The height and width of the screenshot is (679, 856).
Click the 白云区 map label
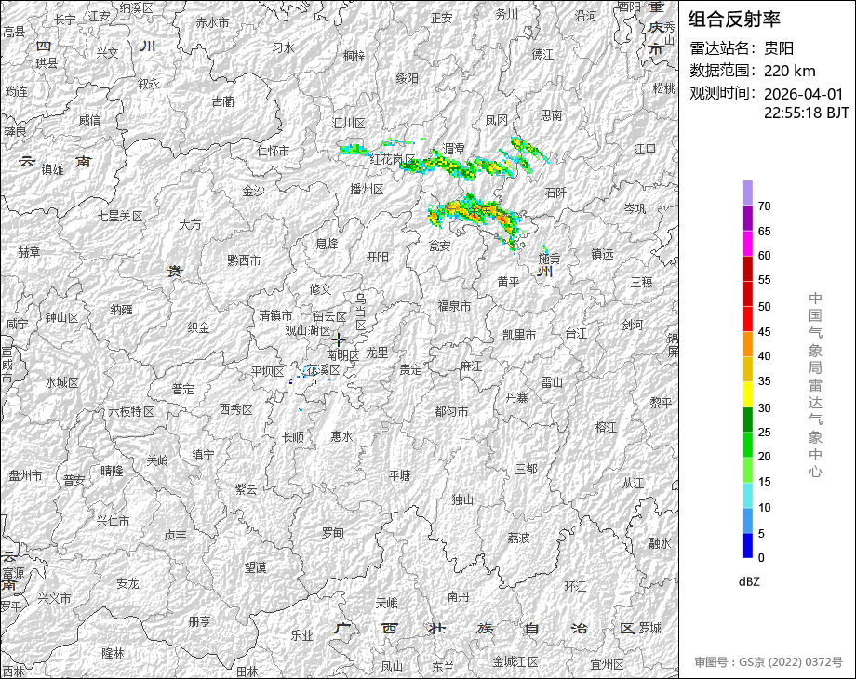329,316
